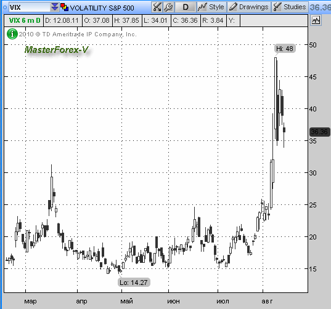The height and width of the screenshot is (309, 331).
Task: Click the 36.36 current price marker
Action: point(319,132)
